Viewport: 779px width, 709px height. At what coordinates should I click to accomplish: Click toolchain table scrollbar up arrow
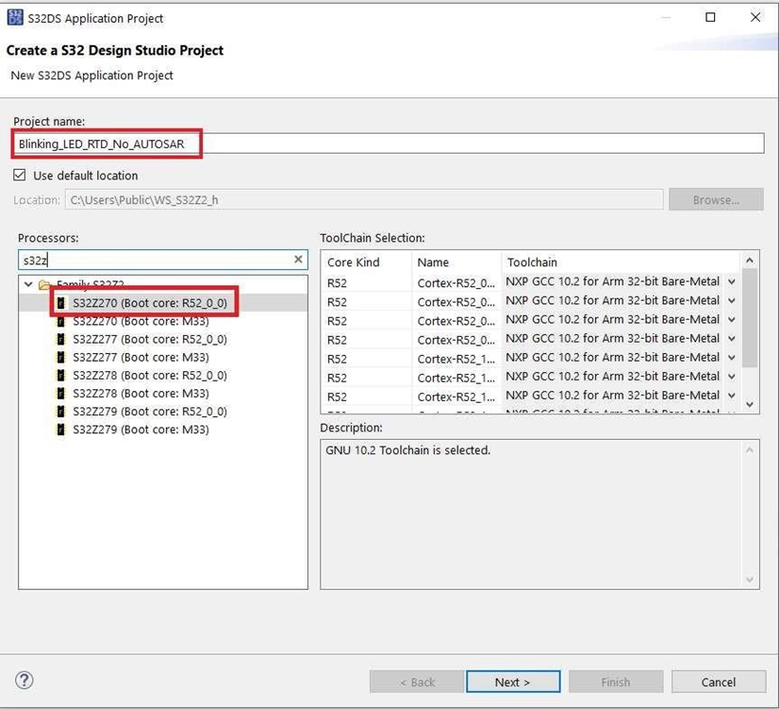coord(750,260)
